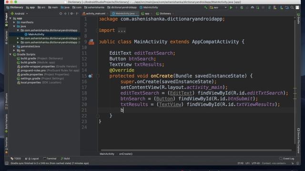Open the Terminal tool window tab
Viewport: 305px width, 171px height.
(x=50, y=159)
